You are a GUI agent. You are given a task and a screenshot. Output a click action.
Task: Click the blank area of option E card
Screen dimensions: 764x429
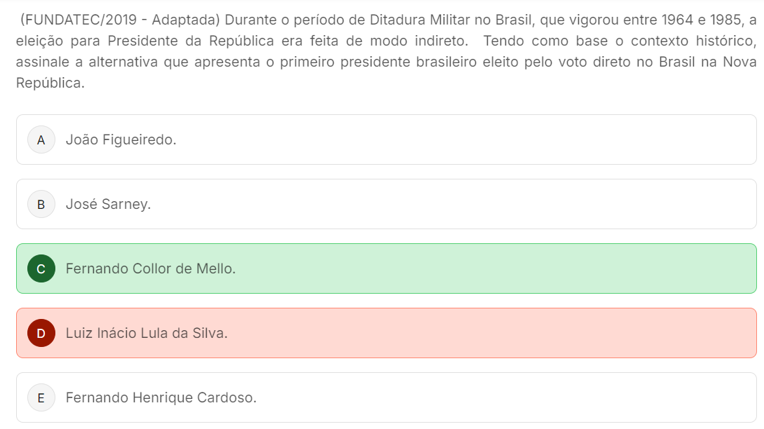coord(507,397)
